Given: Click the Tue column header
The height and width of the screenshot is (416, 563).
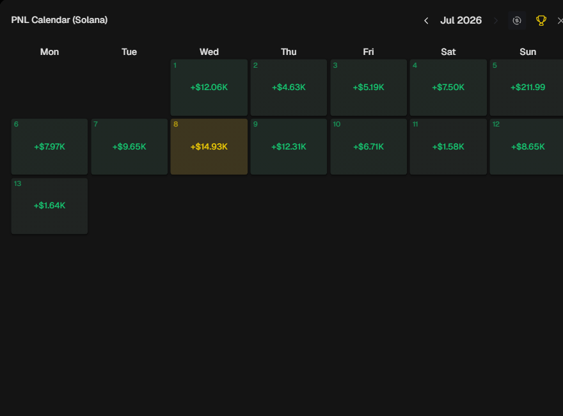Looking at the screenshot, I should 129,52.
